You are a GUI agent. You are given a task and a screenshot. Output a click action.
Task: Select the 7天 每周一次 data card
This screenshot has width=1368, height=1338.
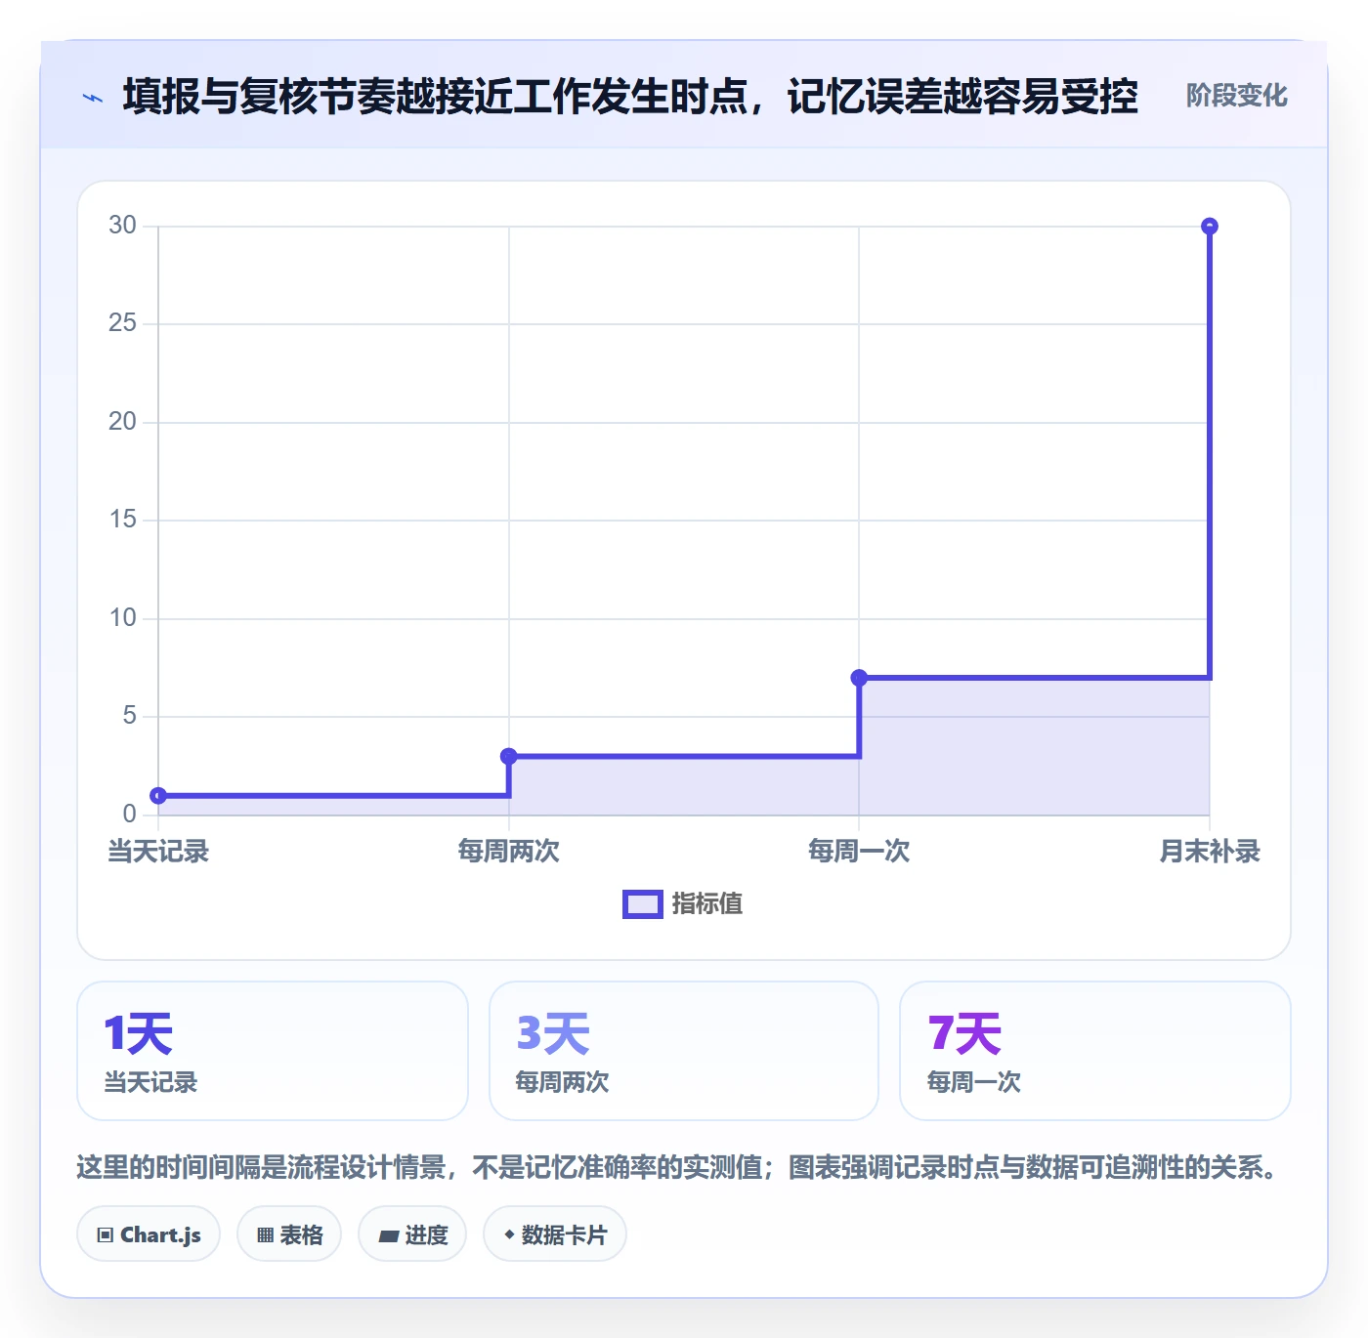coord(1095,1051)
